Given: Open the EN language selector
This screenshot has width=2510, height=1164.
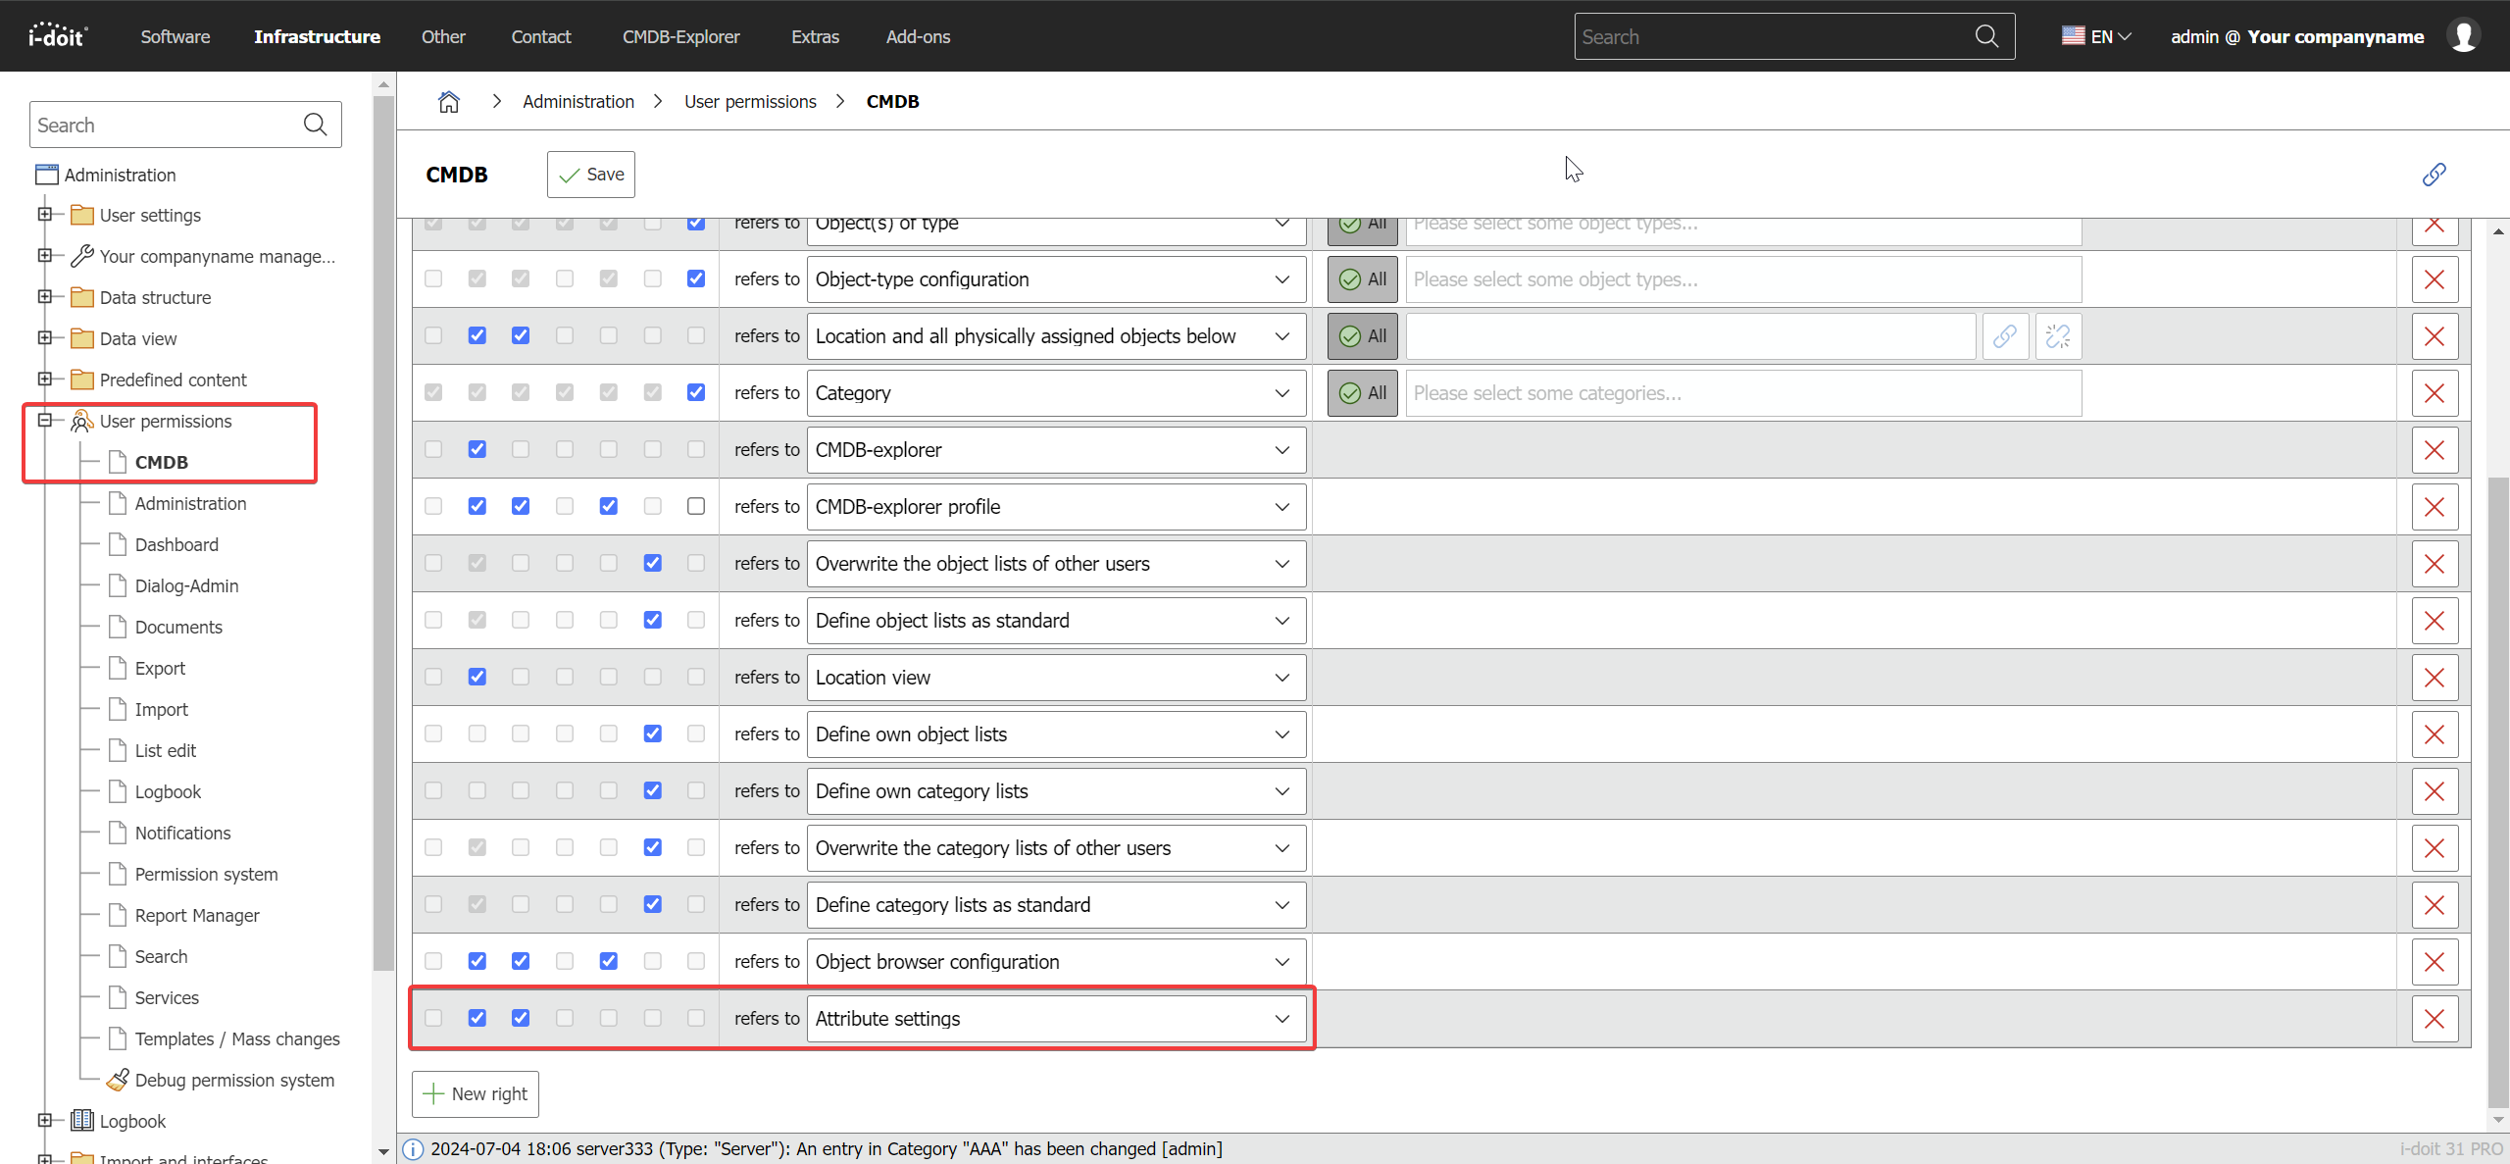Looking at the screenshot, I should pyautogui.click(x=2096, y=36).
